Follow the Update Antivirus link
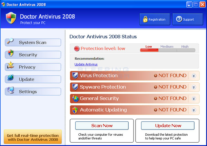This screenshot has width=207, height=146. [x=86, y=64]
